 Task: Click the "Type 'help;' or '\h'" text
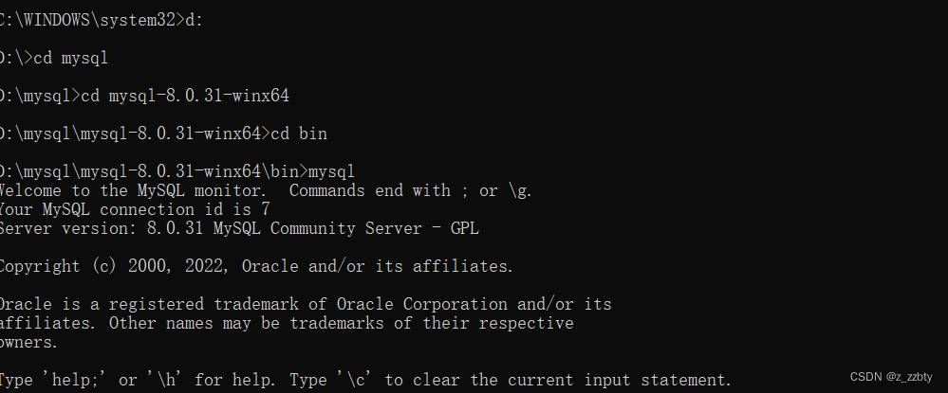pyautogui.click(x=94, y=380)
